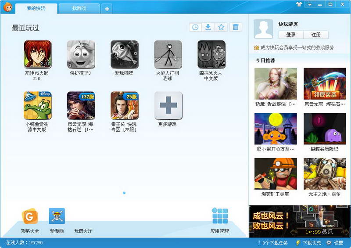Screen dimensions: 351x248
Task: Open the title bar dropdown menu arrow
Action: pos(310,4)
